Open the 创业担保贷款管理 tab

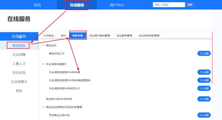149,36
